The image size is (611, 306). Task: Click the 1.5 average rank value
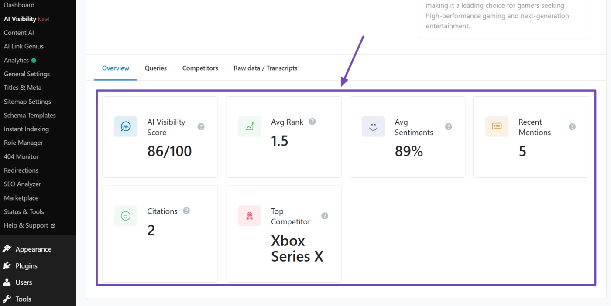tap(280, 141)
